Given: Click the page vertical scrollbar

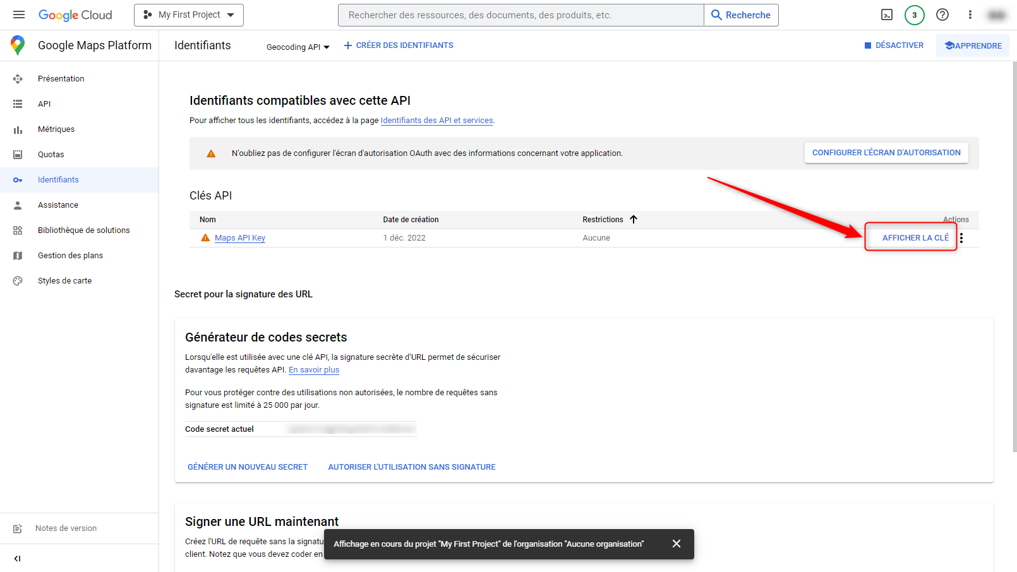Looking at the screenshot, I should (1014, 257).
